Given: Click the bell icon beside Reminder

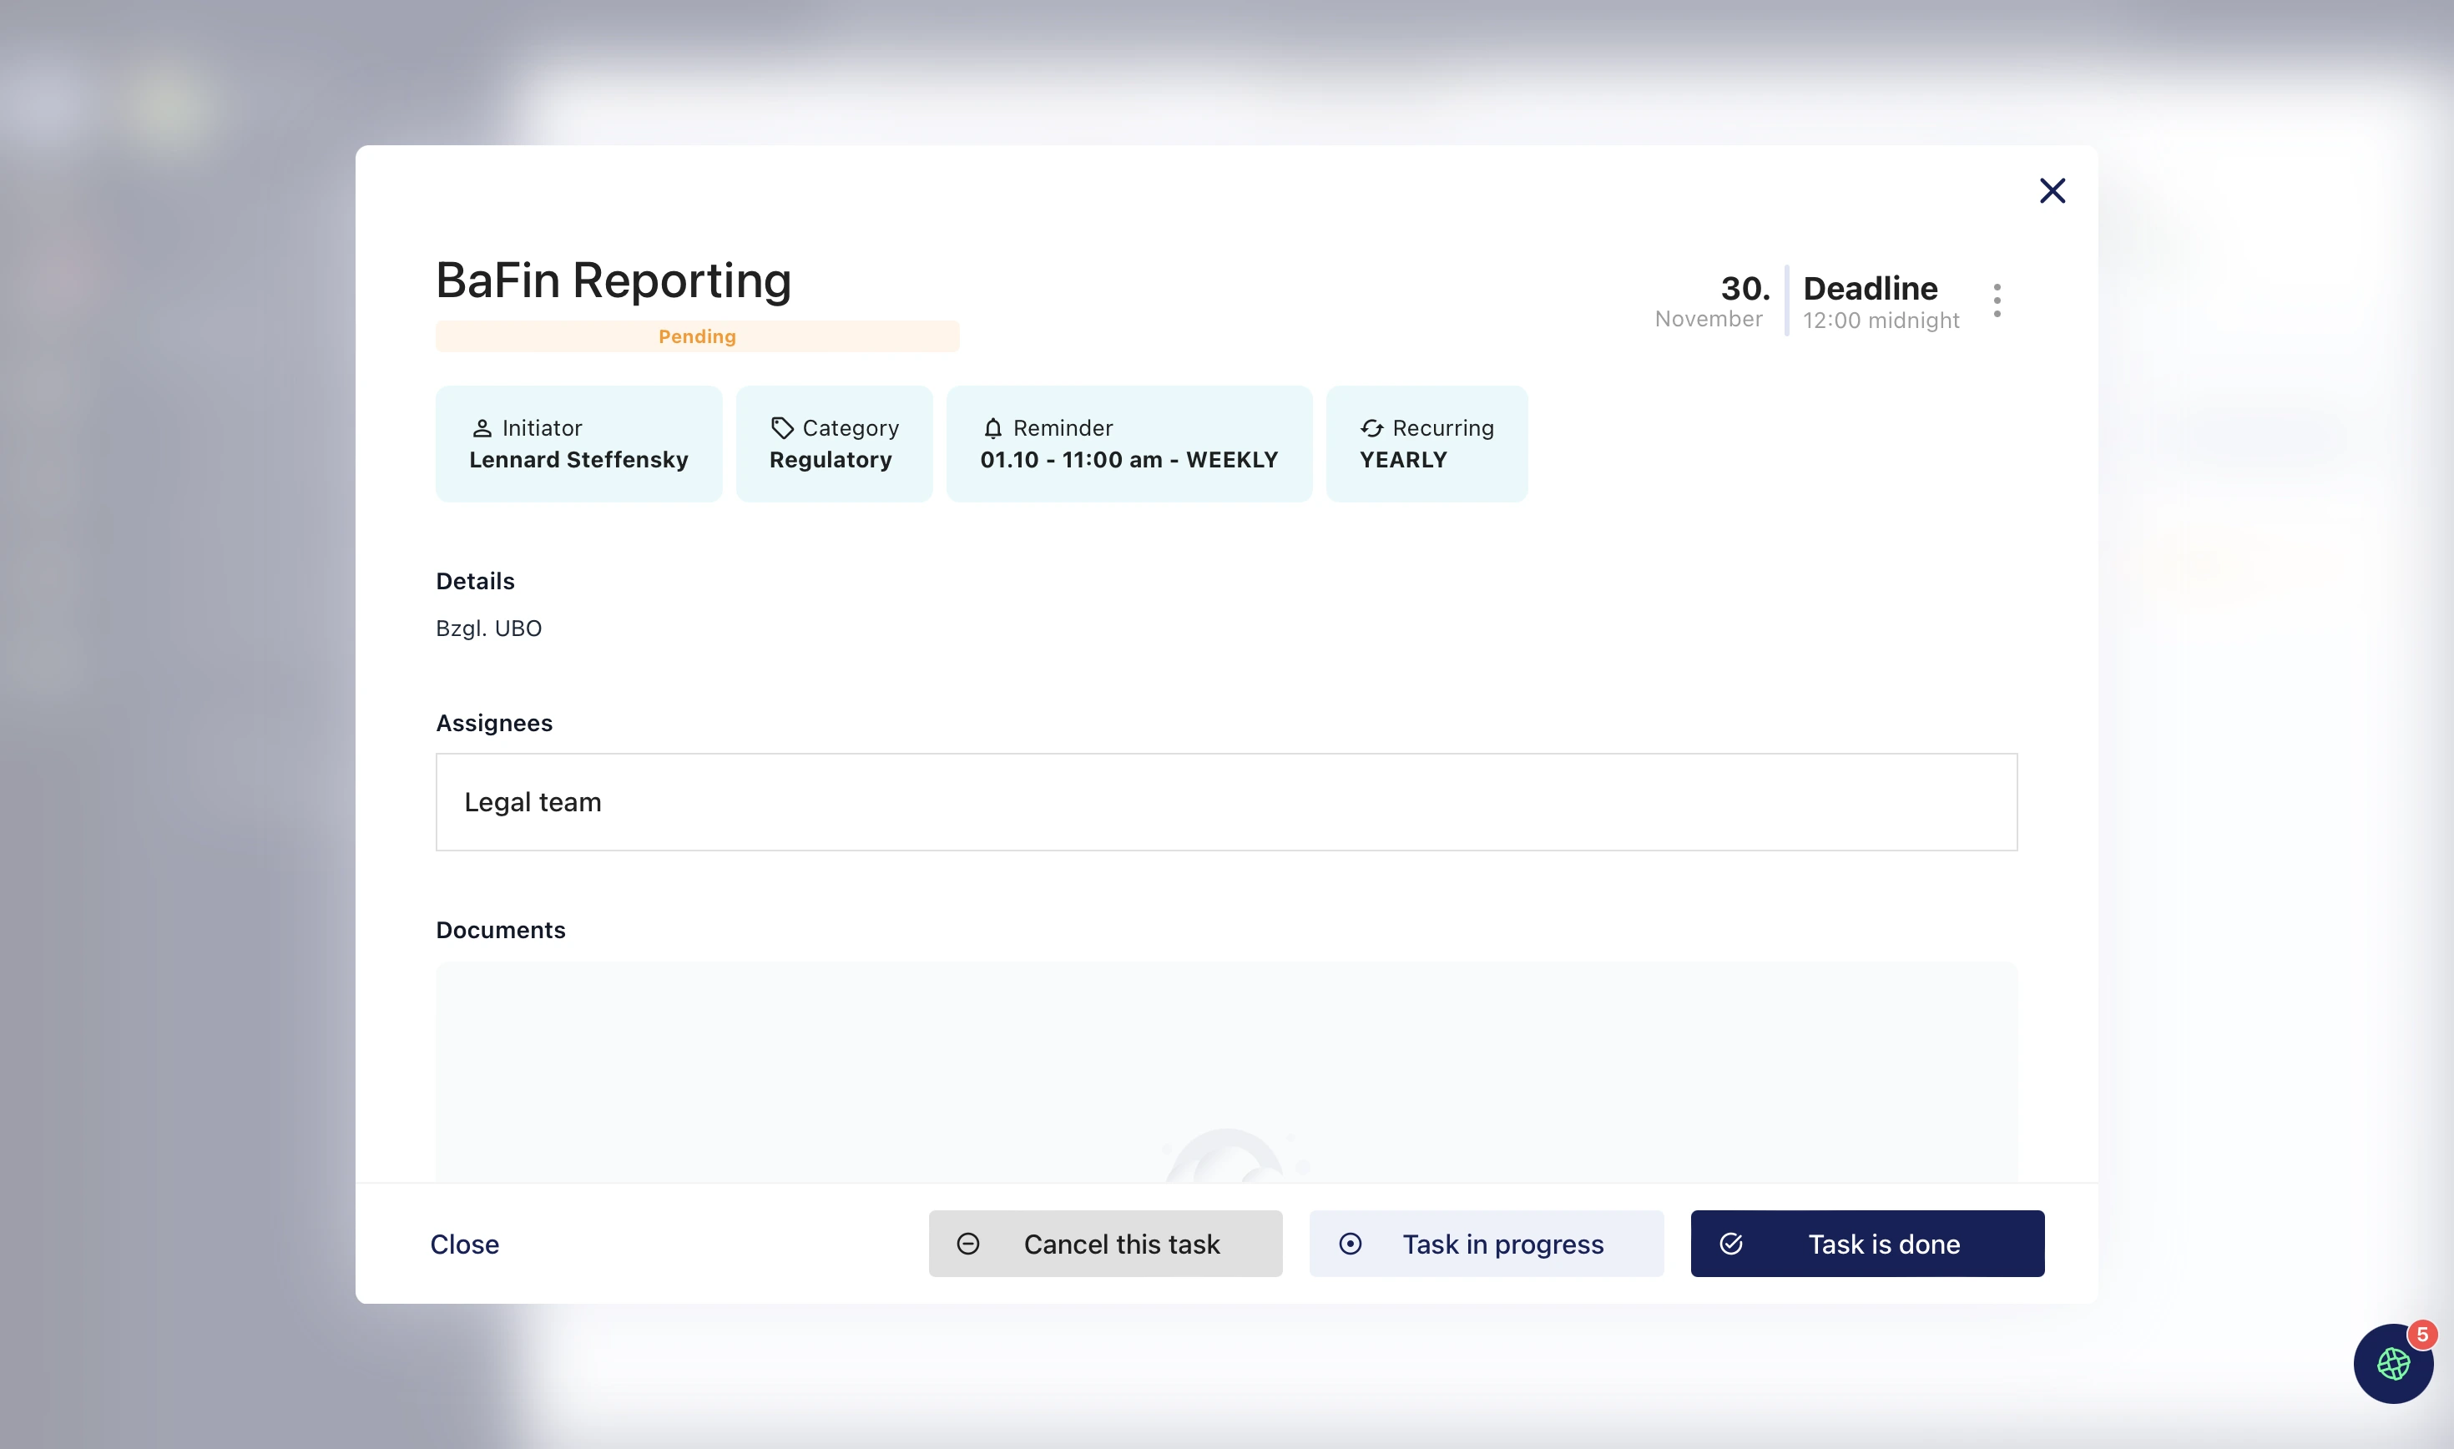Looking at the screenshot, I should tap(992, 429).
